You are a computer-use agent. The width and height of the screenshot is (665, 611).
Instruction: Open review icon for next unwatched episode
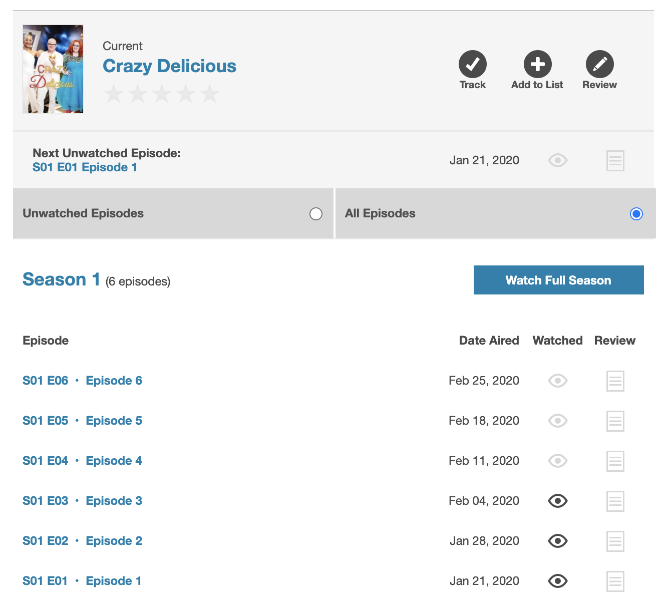[615, 161]
